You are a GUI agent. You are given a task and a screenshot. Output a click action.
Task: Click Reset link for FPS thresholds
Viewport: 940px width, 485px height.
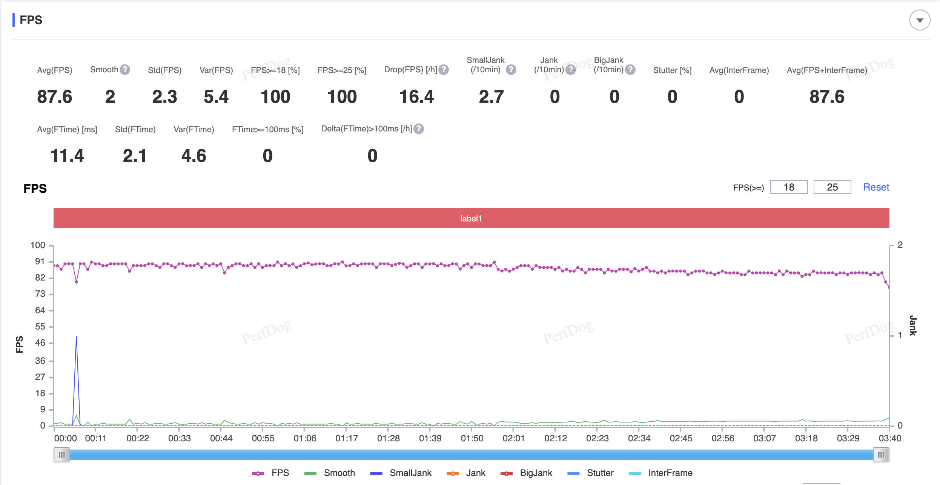click(876, 187)
